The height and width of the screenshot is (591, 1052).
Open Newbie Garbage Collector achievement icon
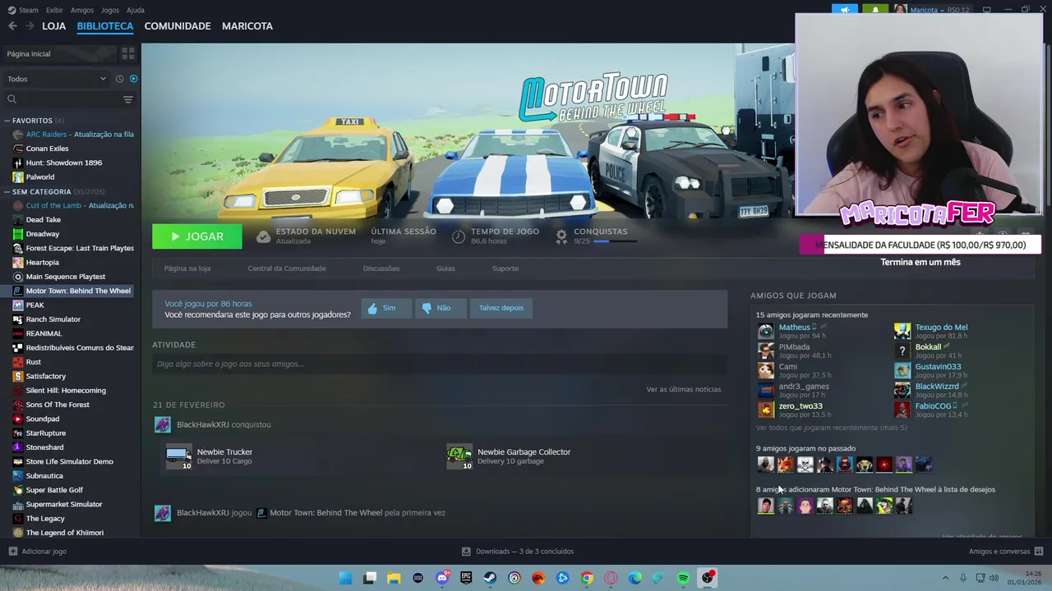point(459,456)
